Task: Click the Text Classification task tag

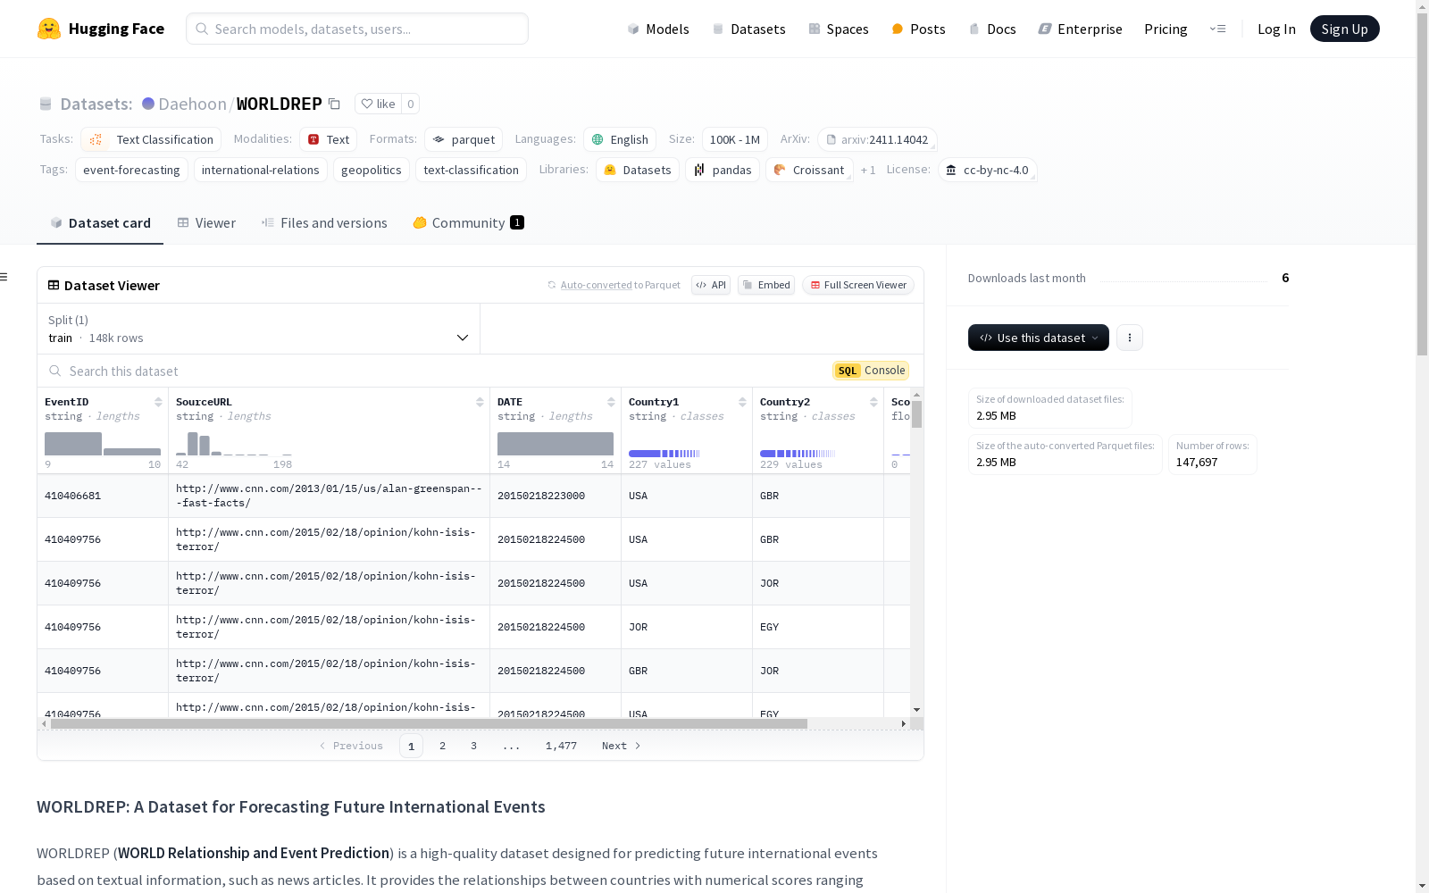Action: point(151,139)
